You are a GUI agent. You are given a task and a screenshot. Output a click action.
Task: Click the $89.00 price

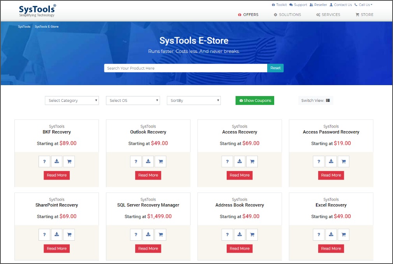(x=68, y=143)
